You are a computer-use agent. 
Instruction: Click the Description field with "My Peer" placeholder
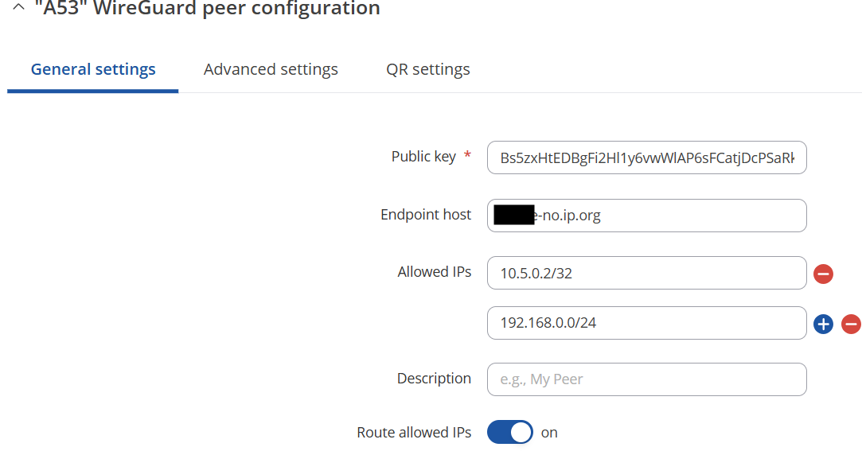pyautogui.click(x=646, y=379)
